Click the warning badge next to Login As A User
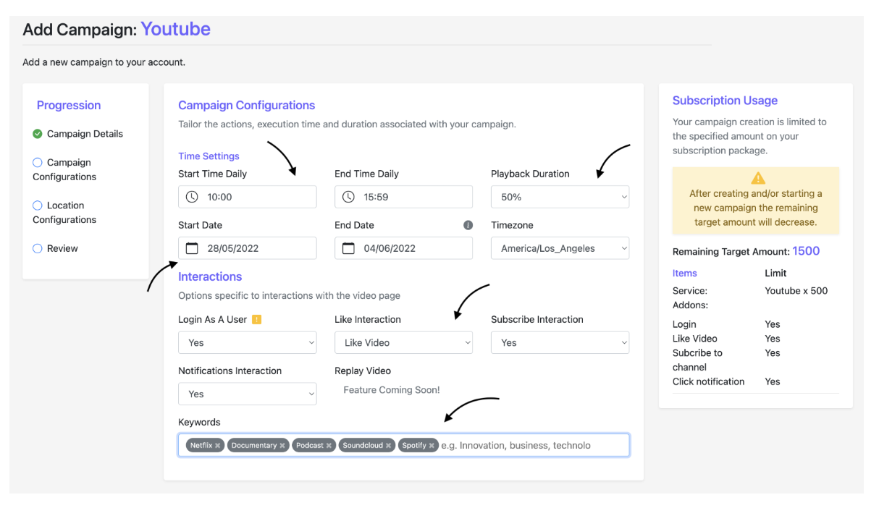The width and height of the screenshot is (879, 508). tap(256, 319)
